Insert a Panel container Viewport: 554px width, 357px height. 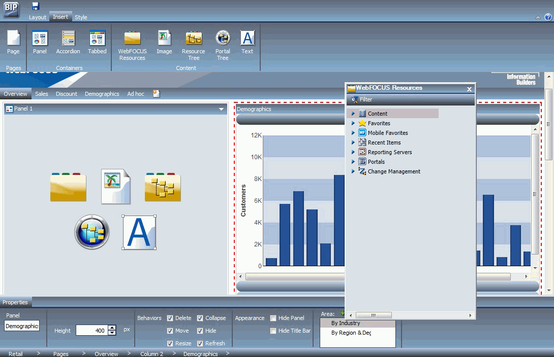click(x=40, y=42)
